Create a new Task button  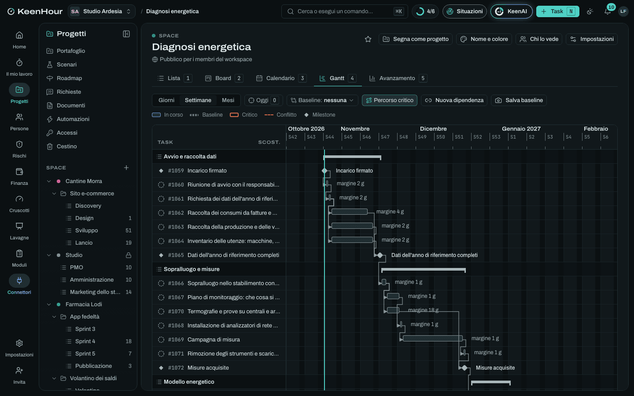pyautogui.click(x=557, y=11)
